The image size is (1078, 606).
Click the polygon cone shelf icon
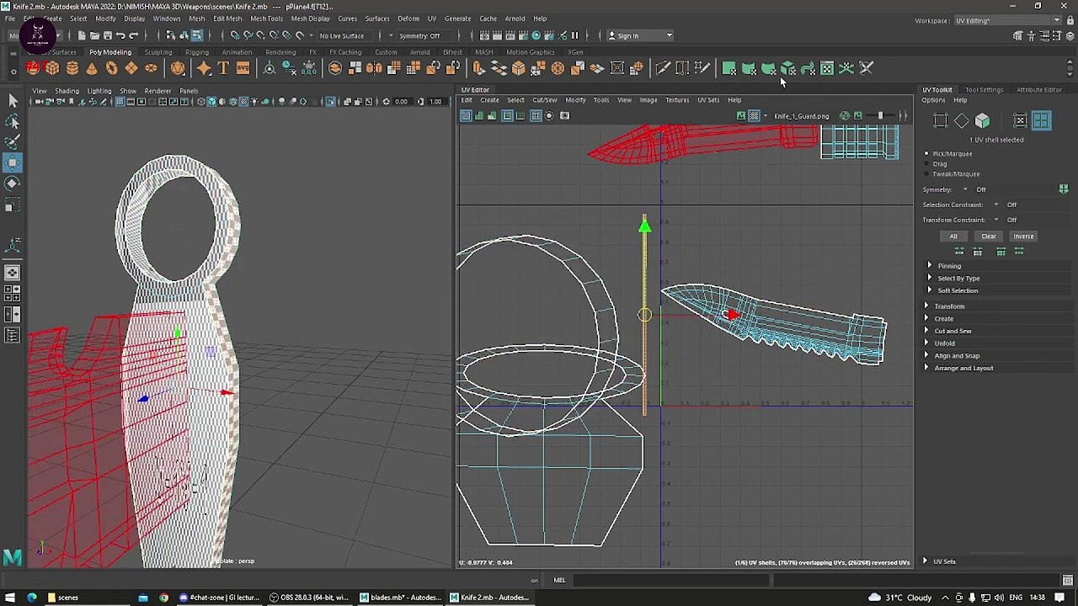[x=92, y=68]
